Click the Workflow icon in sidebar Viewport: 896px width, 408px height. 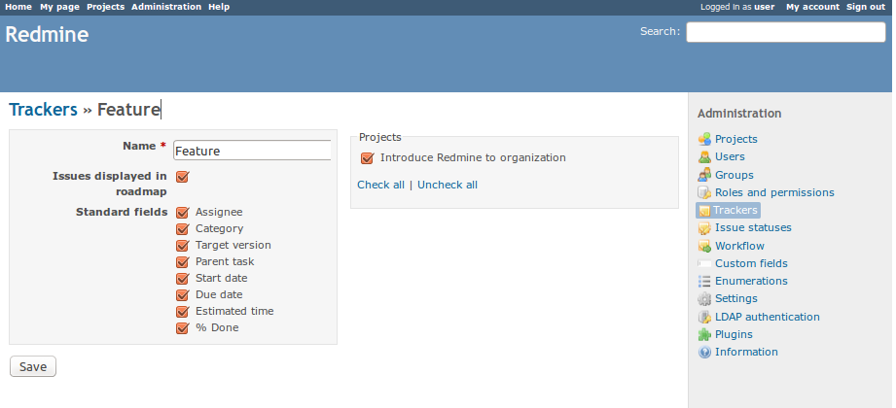click(704, 246)
